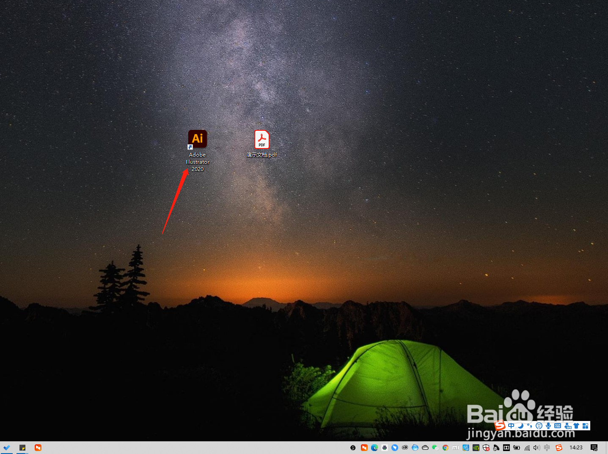This screenshot has height=454, width=608.
Task: Open orange app pinned beside Sticky Notes
Action: coord(38,448)
